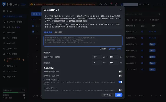Screen dimensions: 166x102
Task: Open notifications via the bell icon
Action: click(111, 4)
